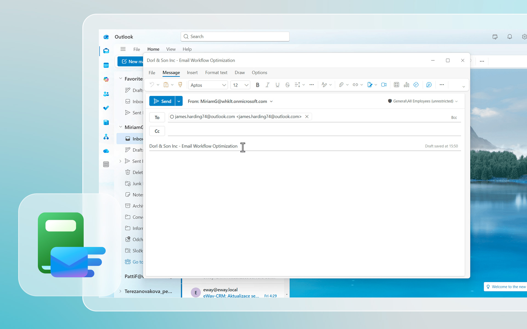Open the Calendar from the sidebar

(106, 65)
